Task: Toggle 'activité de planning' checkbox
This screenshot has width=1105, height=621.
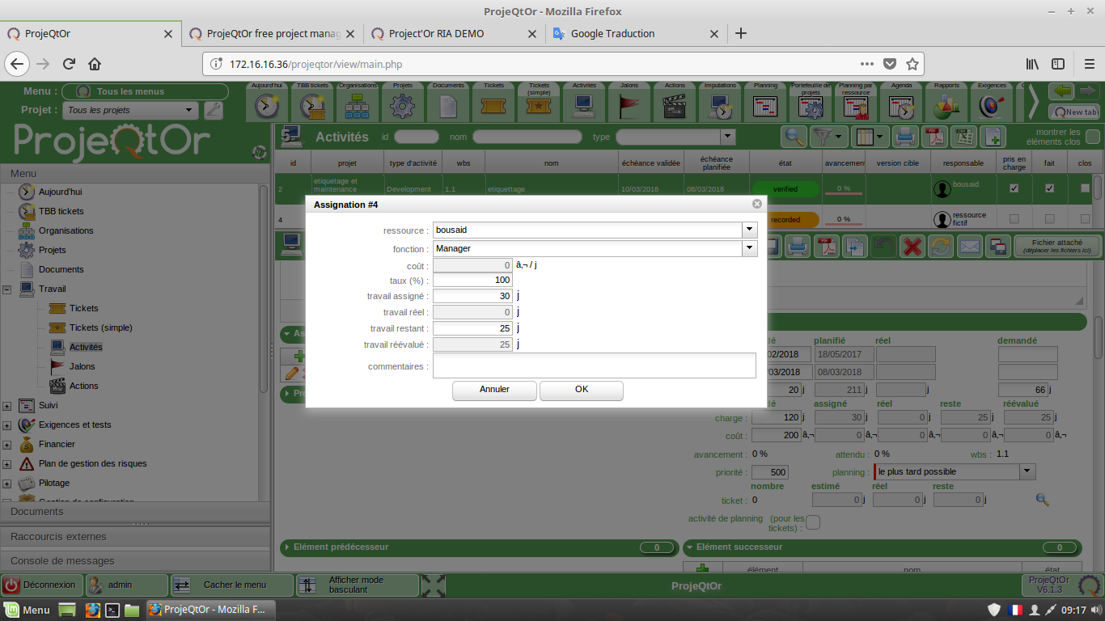Action: pyautogui.click(x=813, y=522)
